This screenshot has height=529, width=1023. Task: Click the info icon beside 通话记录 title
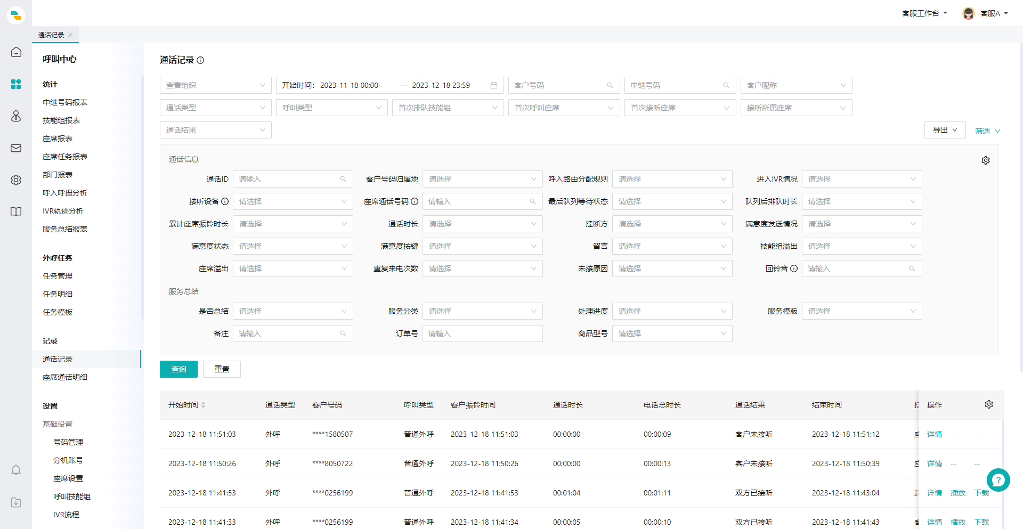(x=200, y=60)
